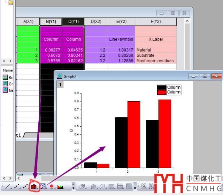Click the gray image plot toolbar icon
The height and width of the screenshot is (195, 223).
pos(129,186)
